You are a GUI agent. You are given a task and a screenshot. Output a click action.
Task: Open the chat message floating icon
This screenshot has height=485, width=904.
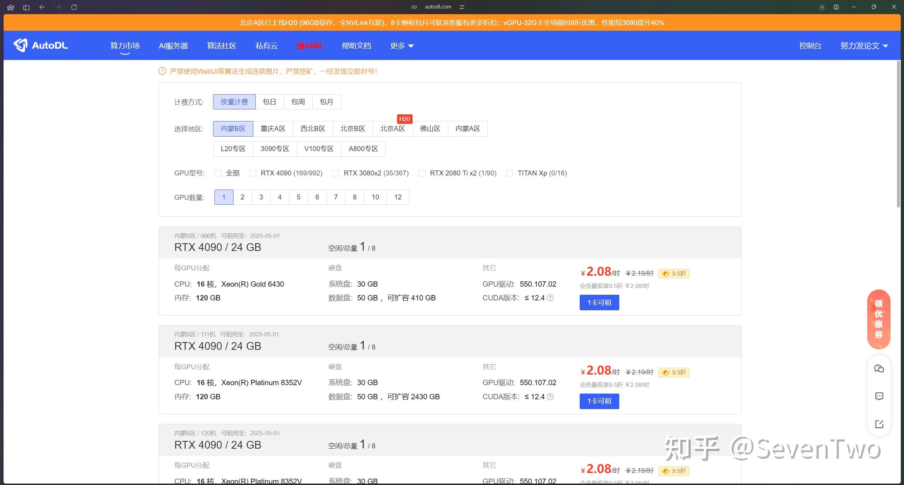pos(879,396)
